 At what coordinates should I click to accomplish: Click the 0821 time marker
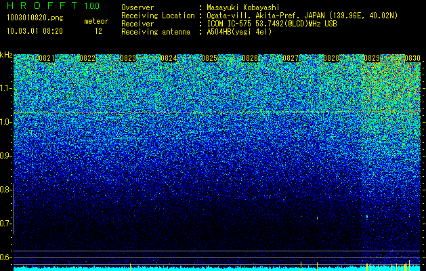[47, 58]
